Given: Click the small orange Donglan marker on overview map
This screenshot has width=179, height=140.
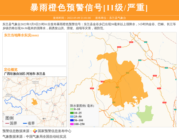Looking at the screenshot, I should point(35,102).
